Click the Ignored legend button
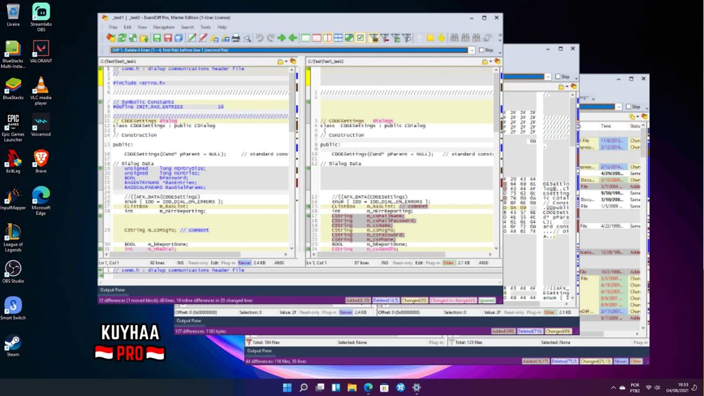The height and width of the screenshot is (396, 704). 487,300
